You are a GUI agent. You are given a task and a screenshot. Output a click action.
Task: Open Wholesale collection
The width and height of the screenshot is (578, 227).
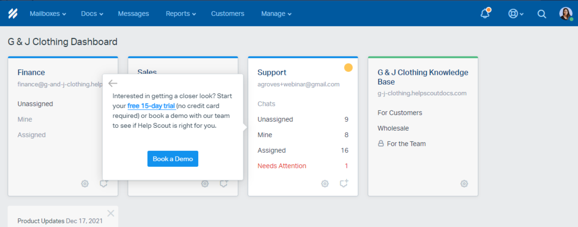coord(393,128)
